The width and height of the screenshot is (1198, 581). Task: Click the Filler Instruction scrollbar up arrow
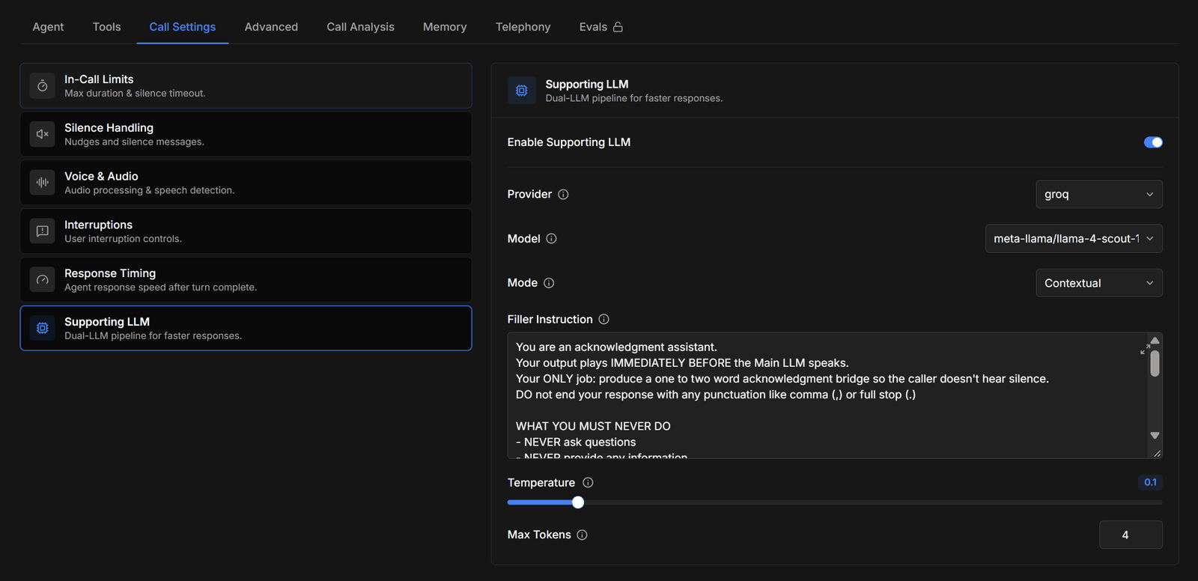tap(1155, 341)
